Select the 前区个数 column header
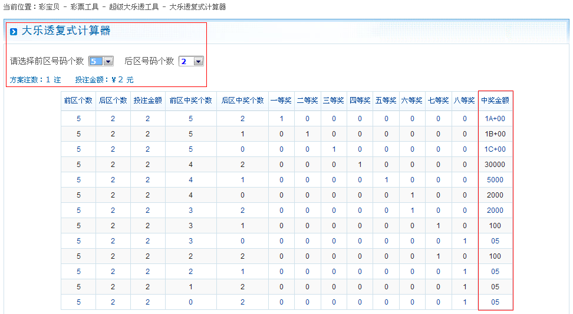Screen dimensions: 573x314 point(78,101)
